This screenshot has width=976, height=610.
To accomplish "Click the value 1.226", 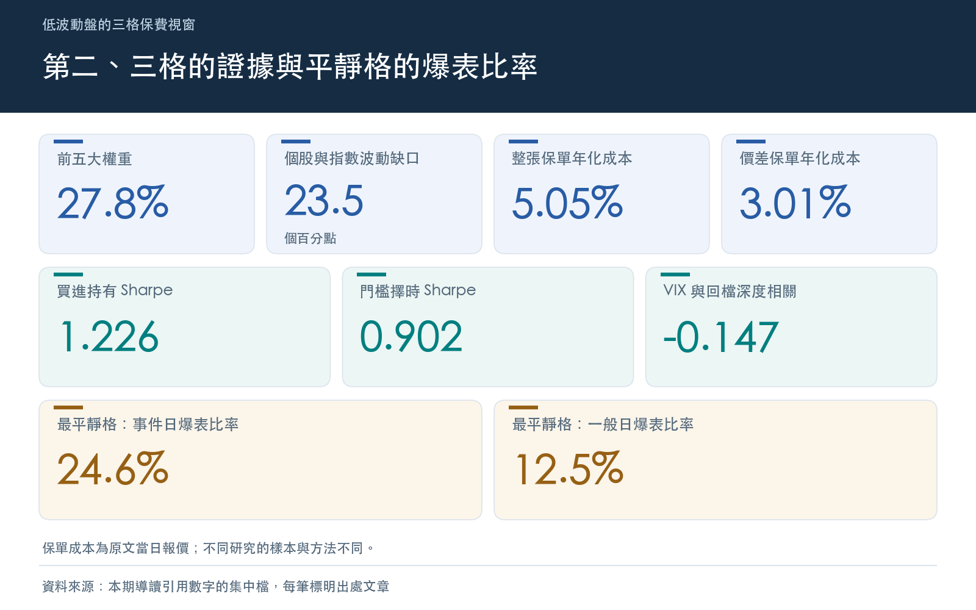I will pos(109,337).
